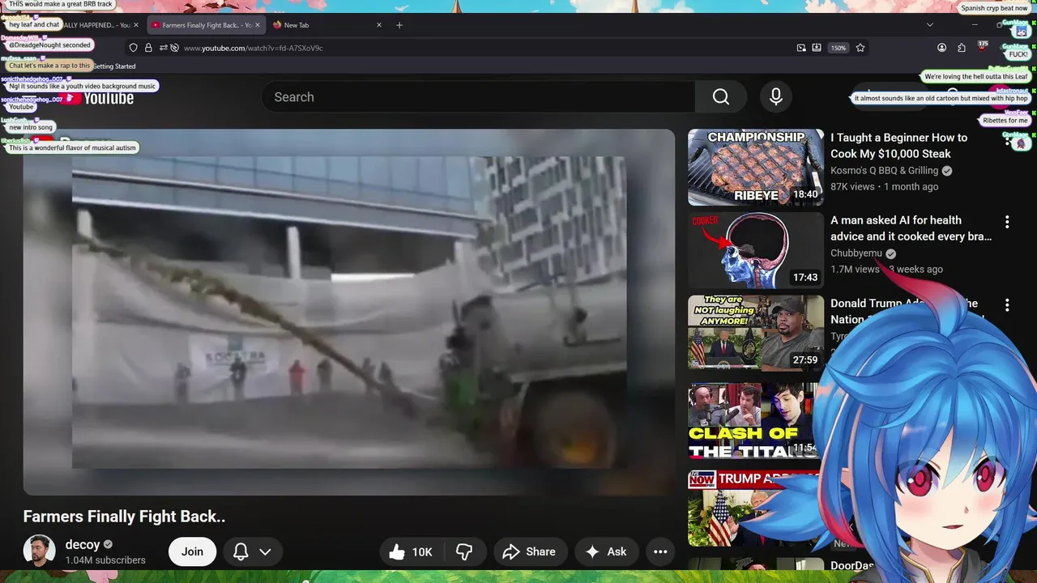Screen dimensions: 1037x583
Task: Open Getting Started bookmark
Action: click(113, 66)
